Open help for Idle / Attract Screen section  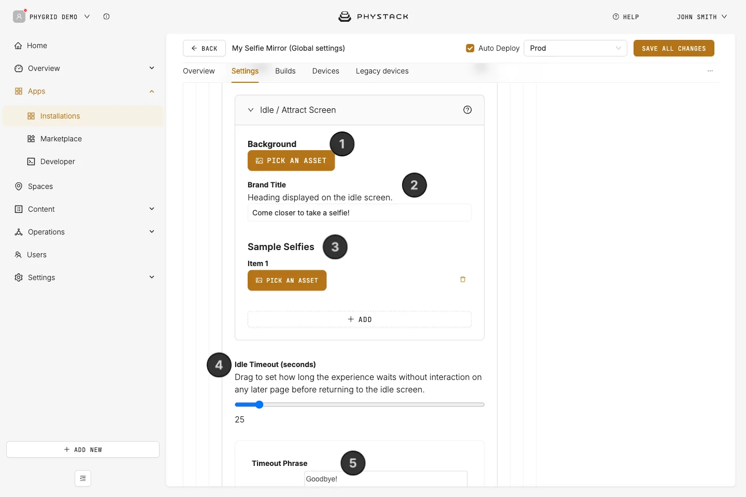coord(467,110)
